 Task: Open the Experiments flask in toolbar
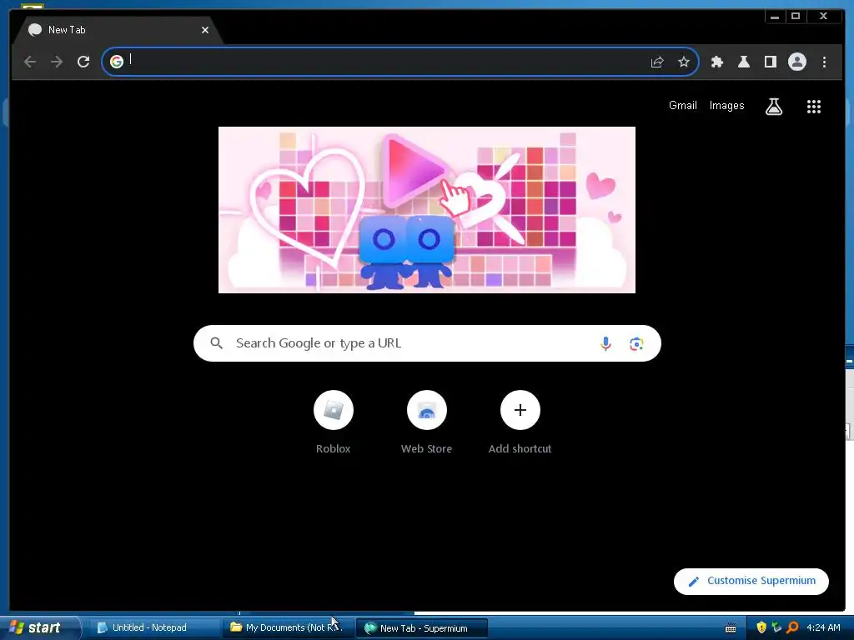[743, 62]
